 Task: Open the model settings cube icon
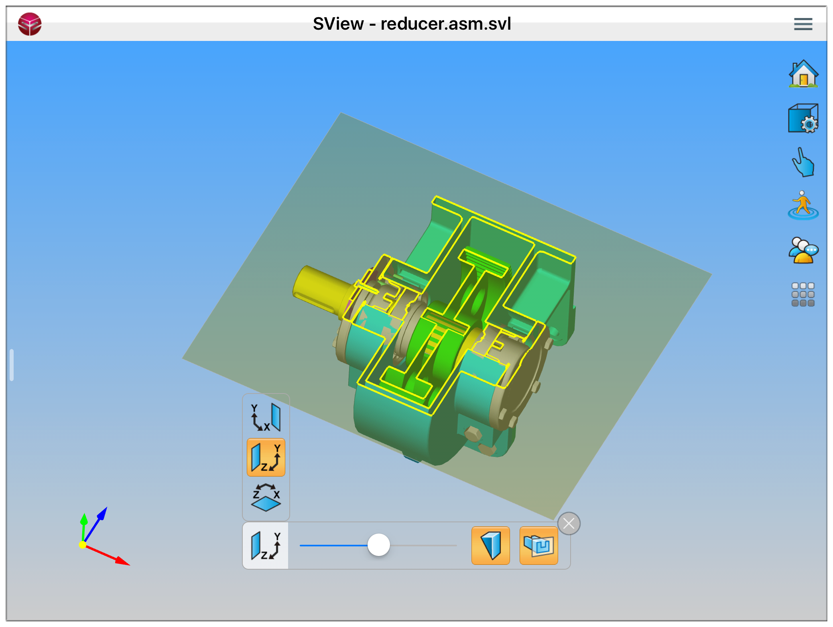[803, 118]
